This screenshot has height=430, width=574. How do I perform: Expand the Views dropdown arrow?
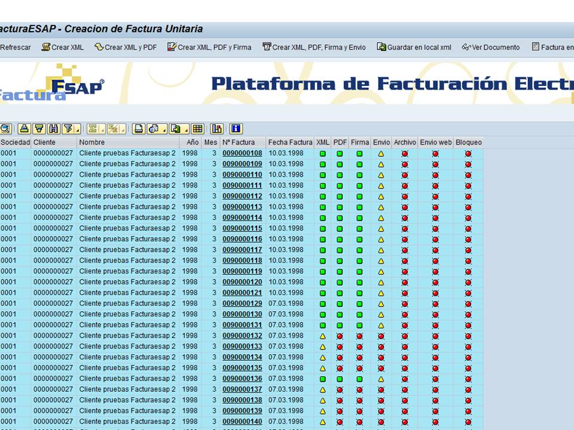pos(164,129)
